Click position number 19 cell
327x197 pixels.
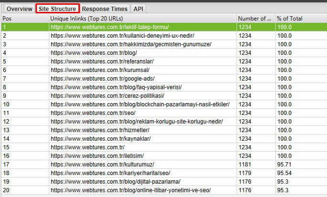pos(25,182)
